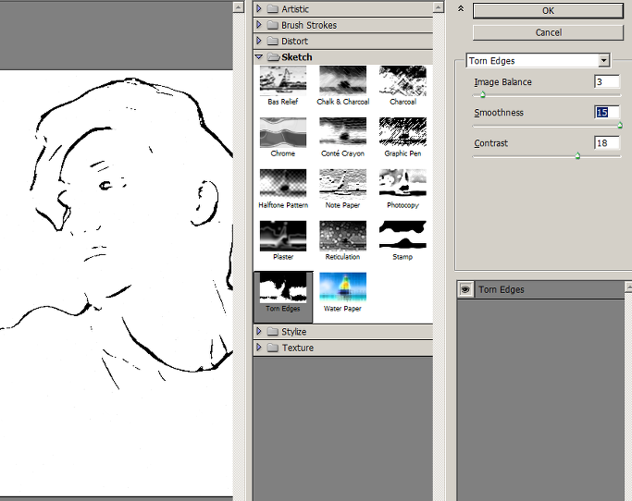Select the Conté Crayon filter thumbnail

(342, 132)
